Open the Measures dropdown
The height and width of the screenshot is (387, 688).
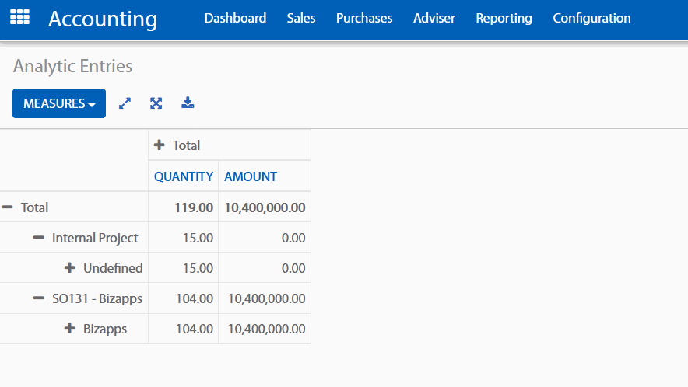[59, 103]
